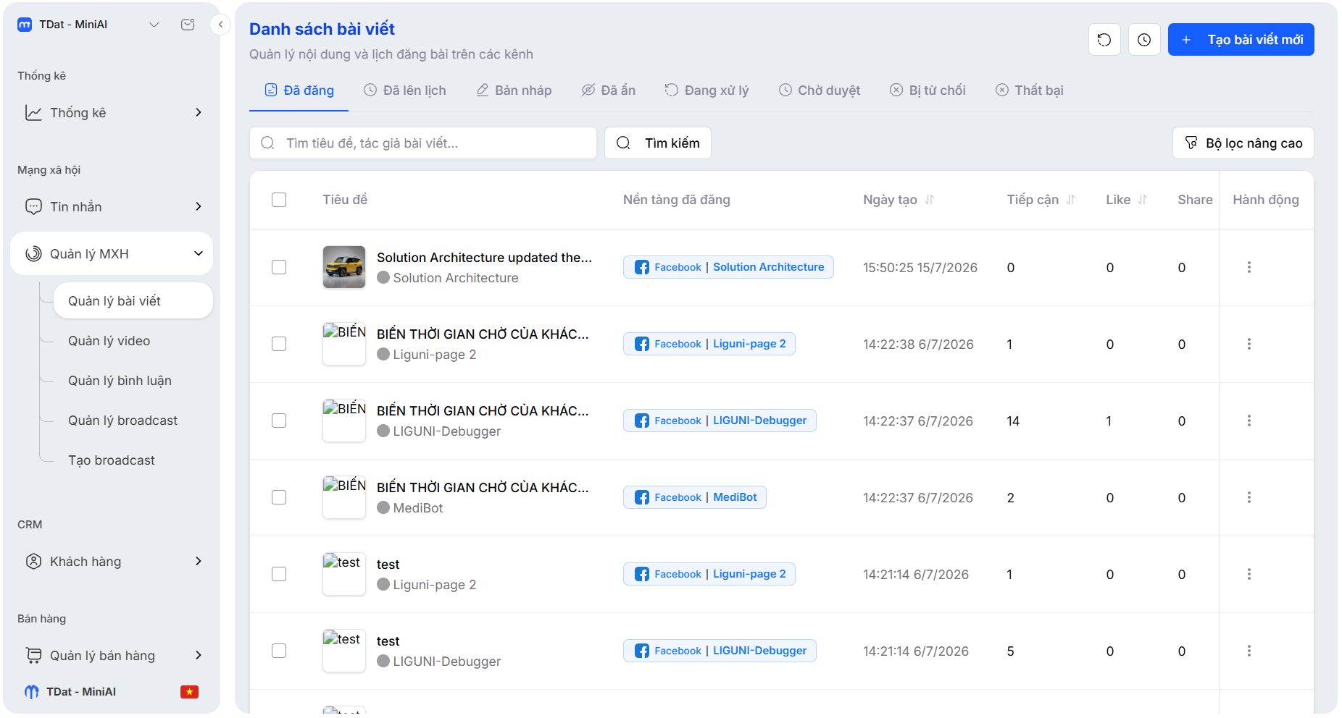Toggle the select-all checkbox in table header
Image resolution: width=1342 pixels, height=718 pixels.
coord(279,200)
